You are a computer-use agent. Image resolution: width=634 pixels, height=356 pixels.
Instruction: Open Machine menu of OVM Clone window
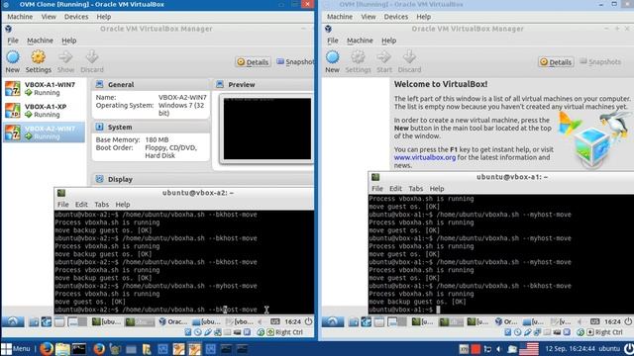(20, 17)
